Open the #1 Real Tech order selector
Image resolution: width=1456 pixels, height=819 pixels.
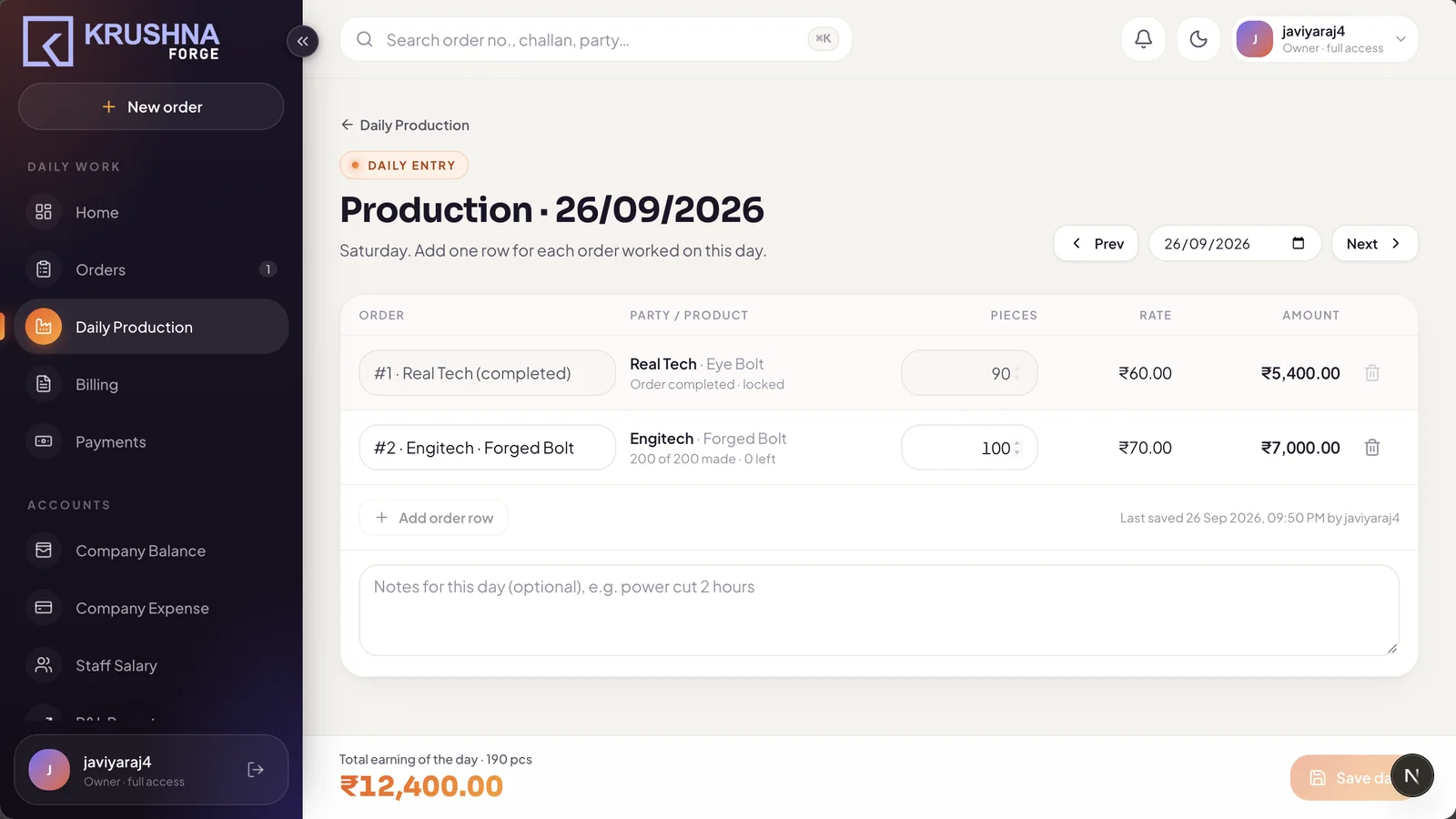tap(487, 373)
